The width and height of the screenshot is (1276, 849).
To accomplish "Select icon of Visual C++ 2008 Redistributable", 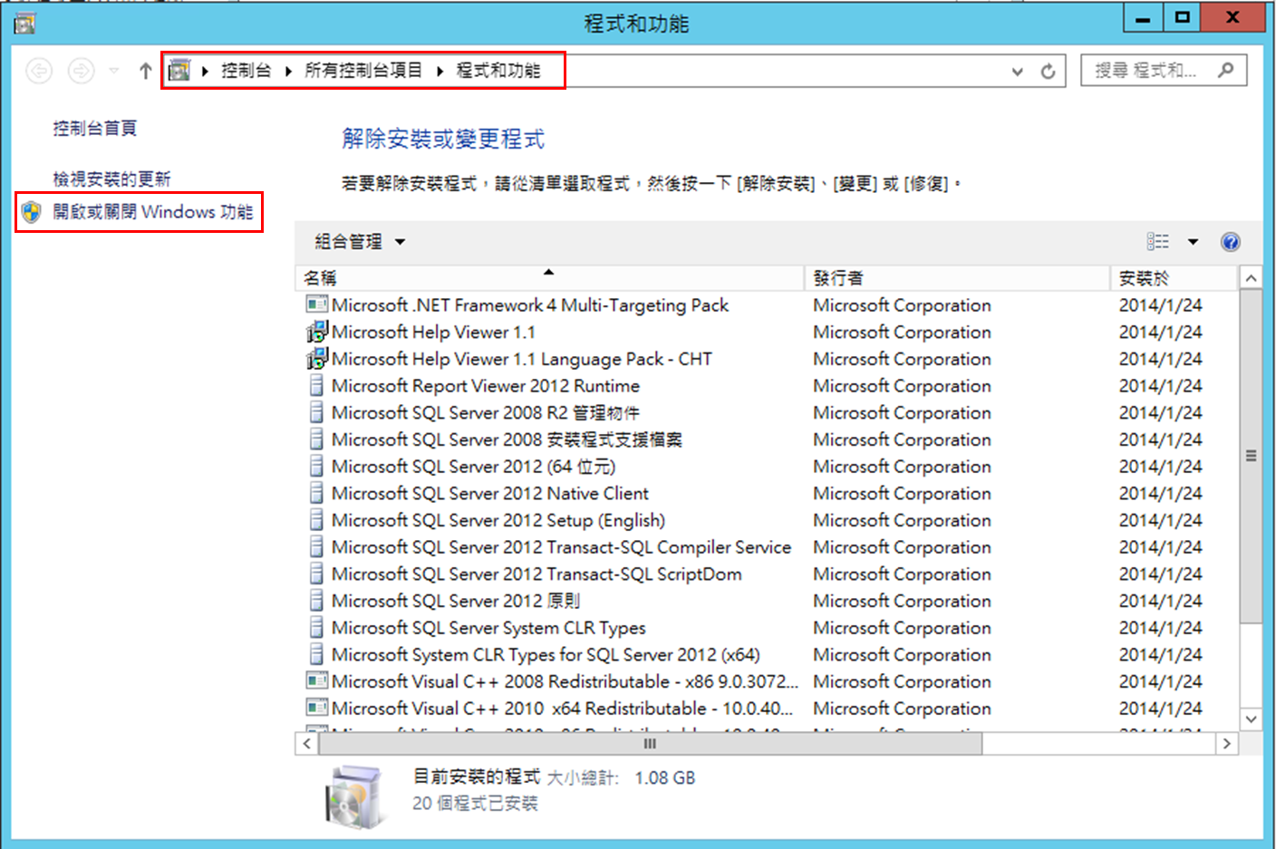I will (316, 681).
